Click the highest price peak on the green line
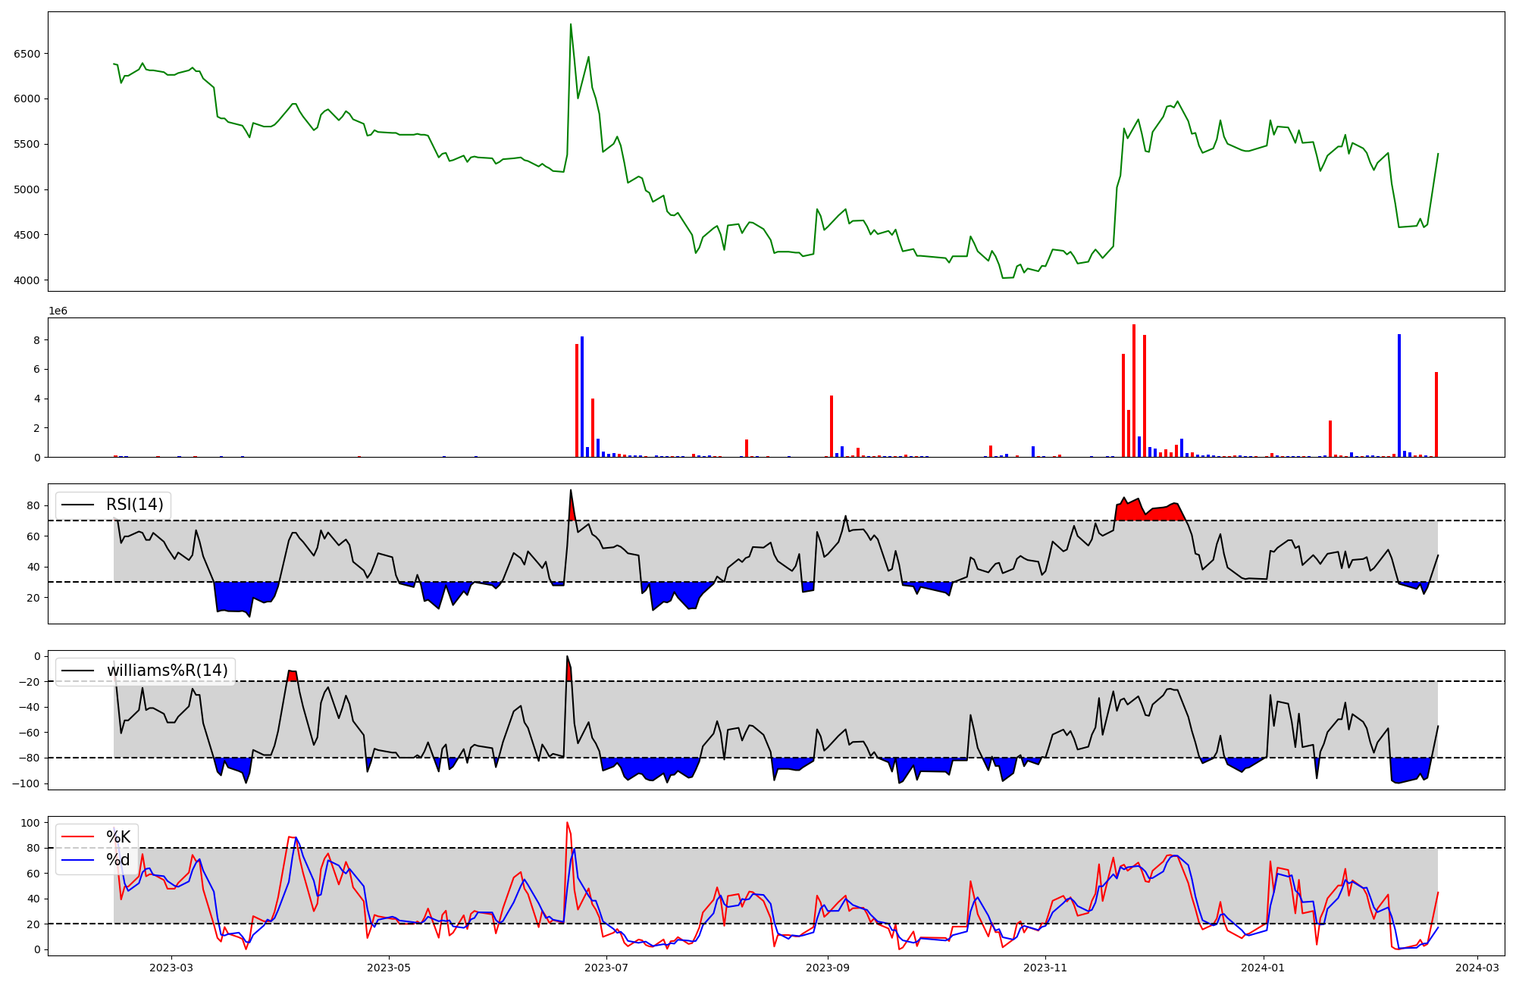This screenshot has height=985, width=1516. (571, 25)
